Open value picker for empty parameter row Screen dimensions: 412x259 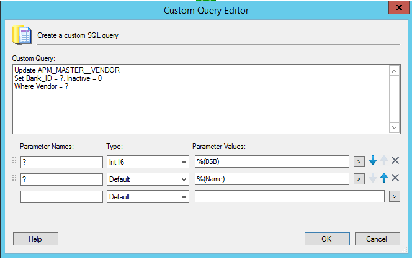[393, 196]
